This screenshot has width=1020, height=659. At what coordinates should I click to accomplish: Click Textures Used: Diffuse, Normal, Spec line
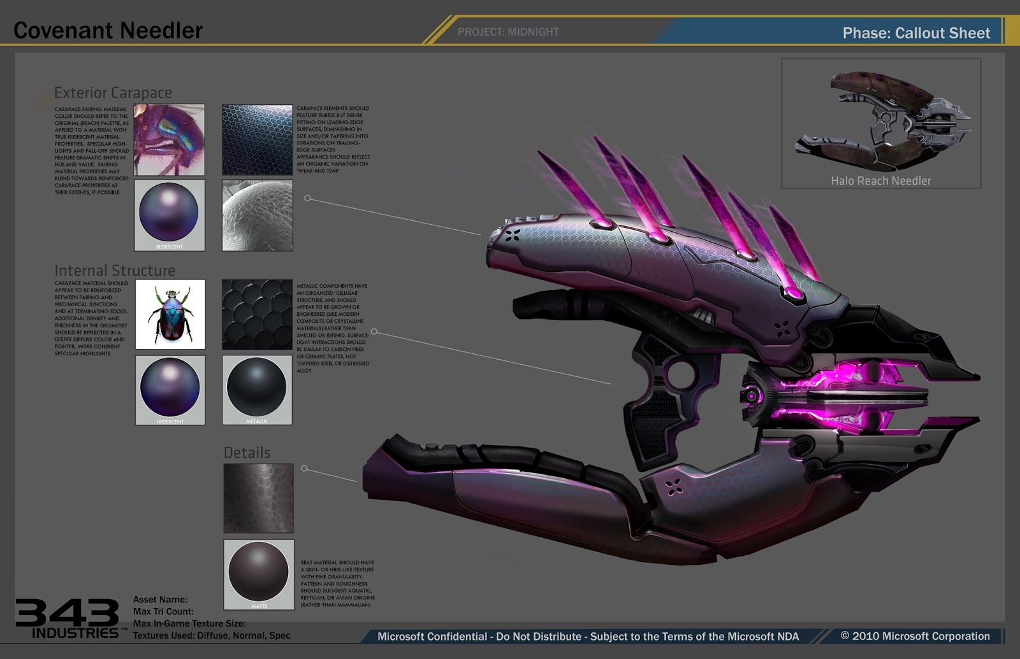[x=212, y=635]
